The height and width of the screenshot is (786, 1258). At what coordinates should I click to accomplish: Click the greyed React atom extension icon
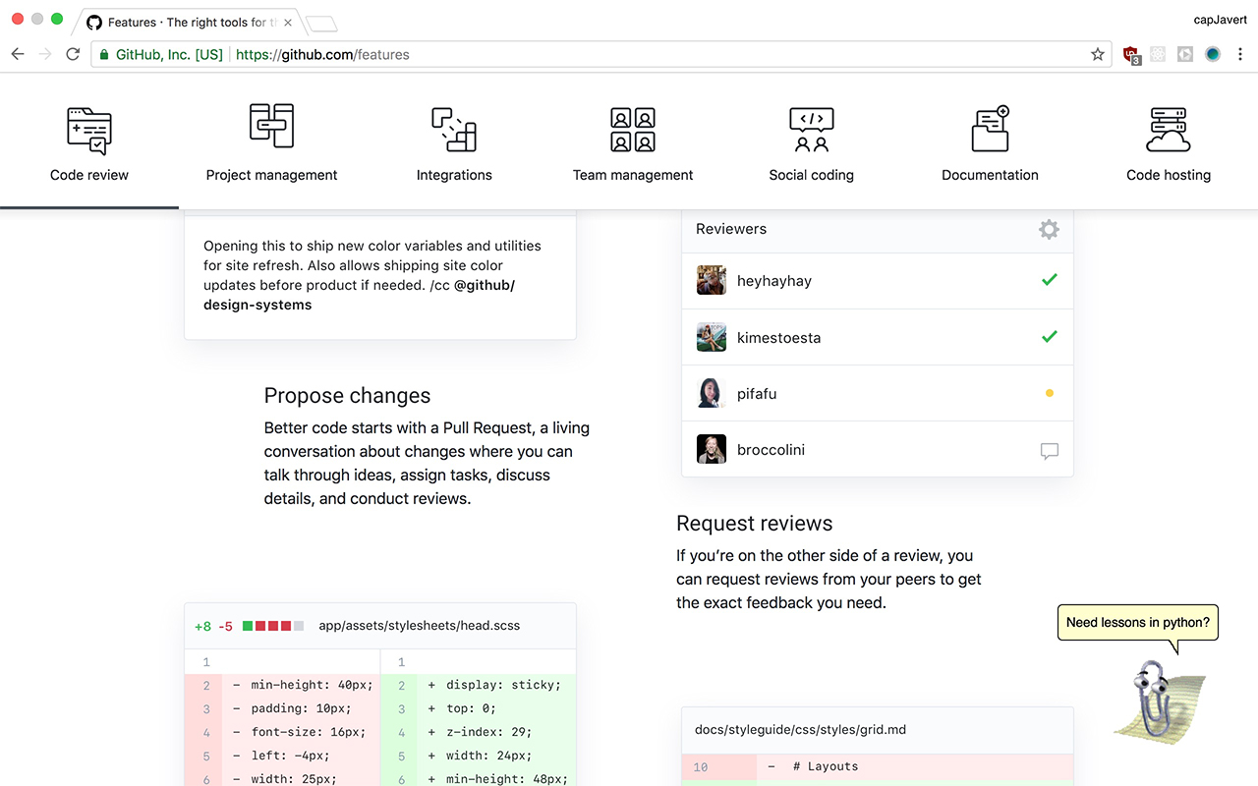click(x=1158, y=54)
